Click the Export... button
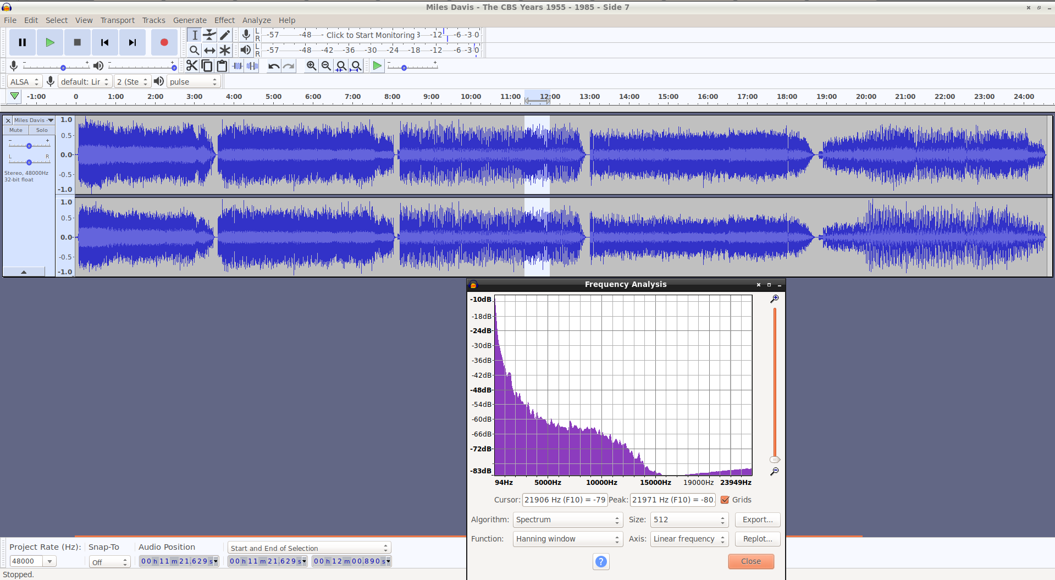 [x=758, y=520]
